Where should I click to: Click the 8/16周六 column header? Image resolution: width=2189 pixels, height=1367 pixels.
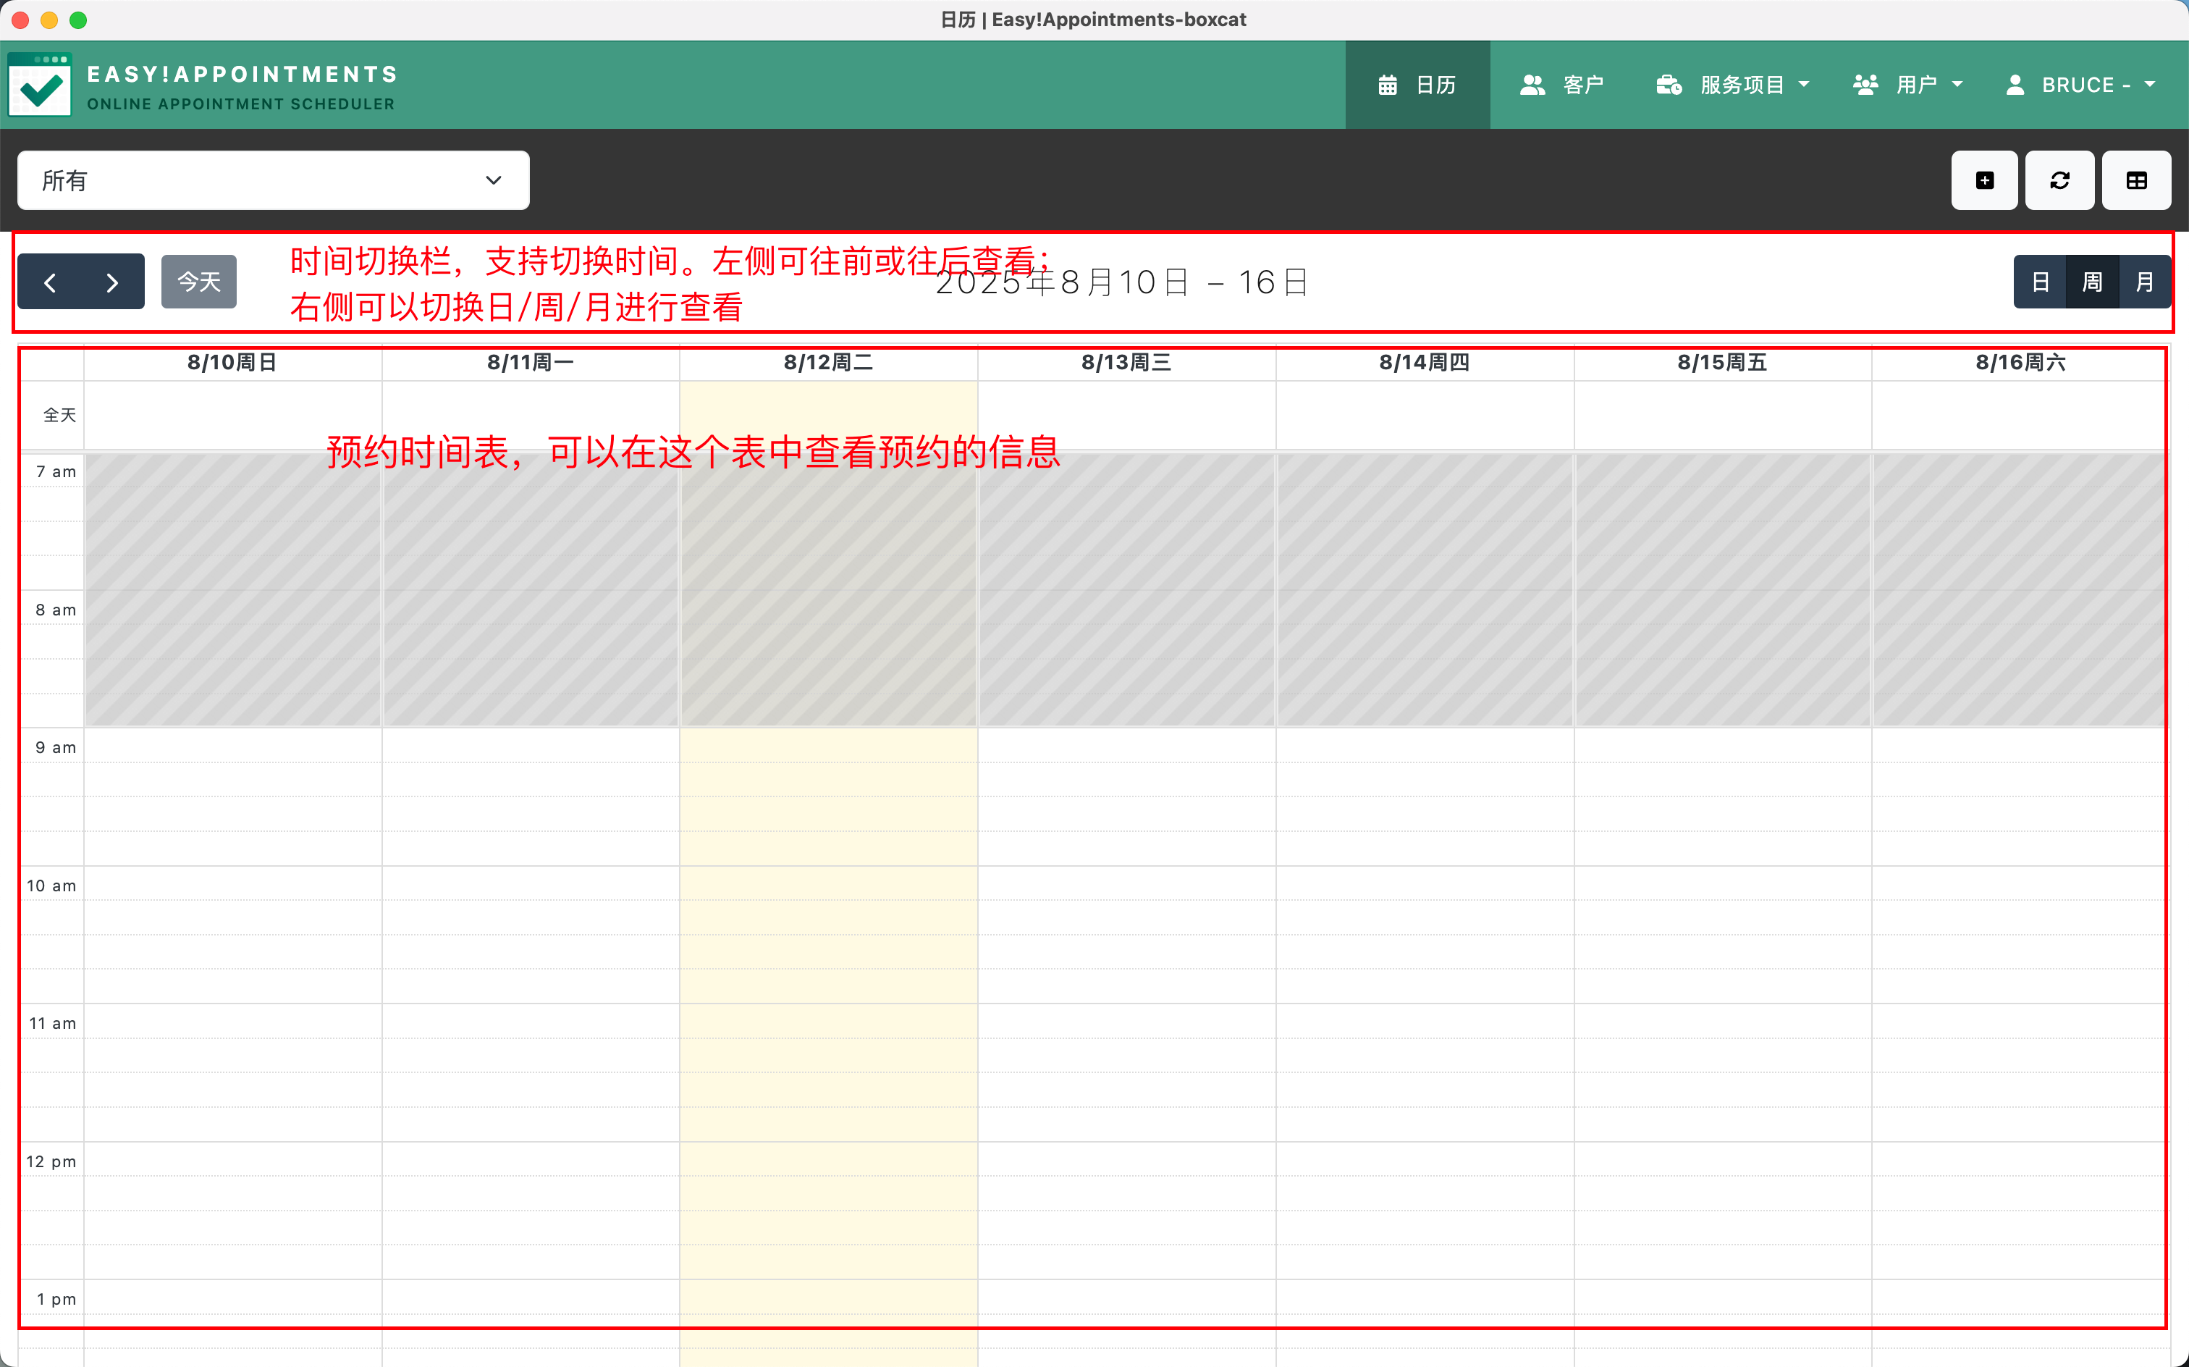[x=2021, y=363]
